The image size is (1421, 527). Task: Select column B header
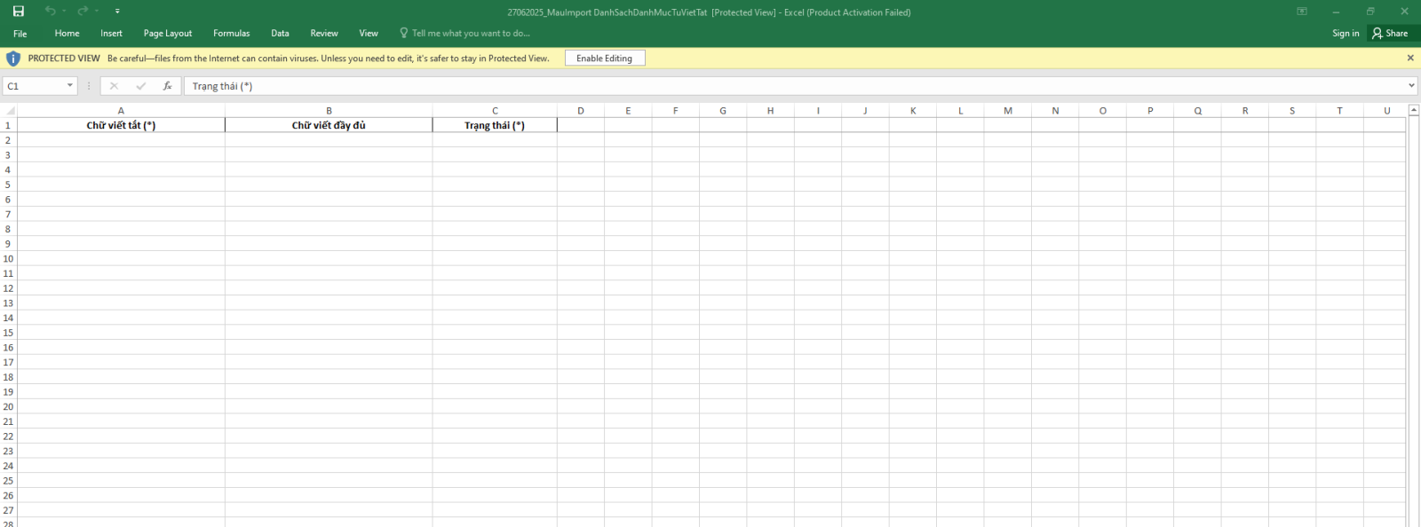pos(329,111)
